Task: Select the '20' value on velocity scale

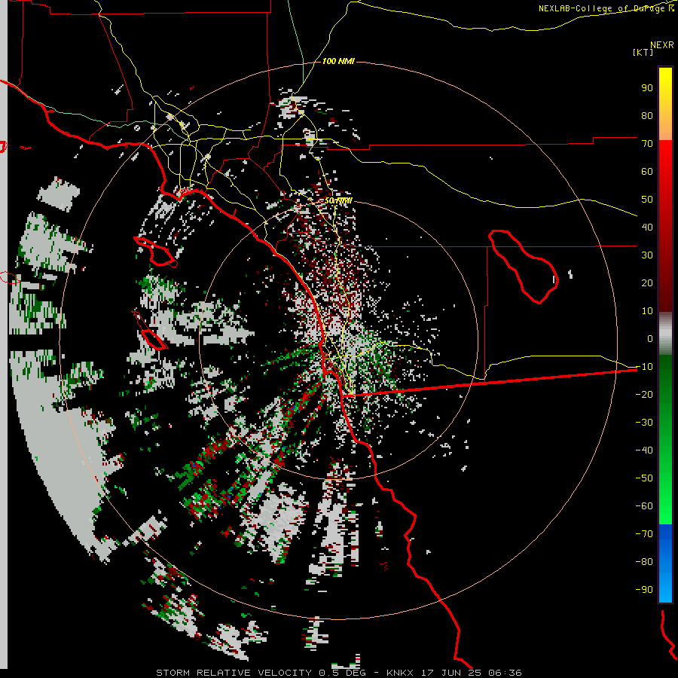Action: coord(647,283)
